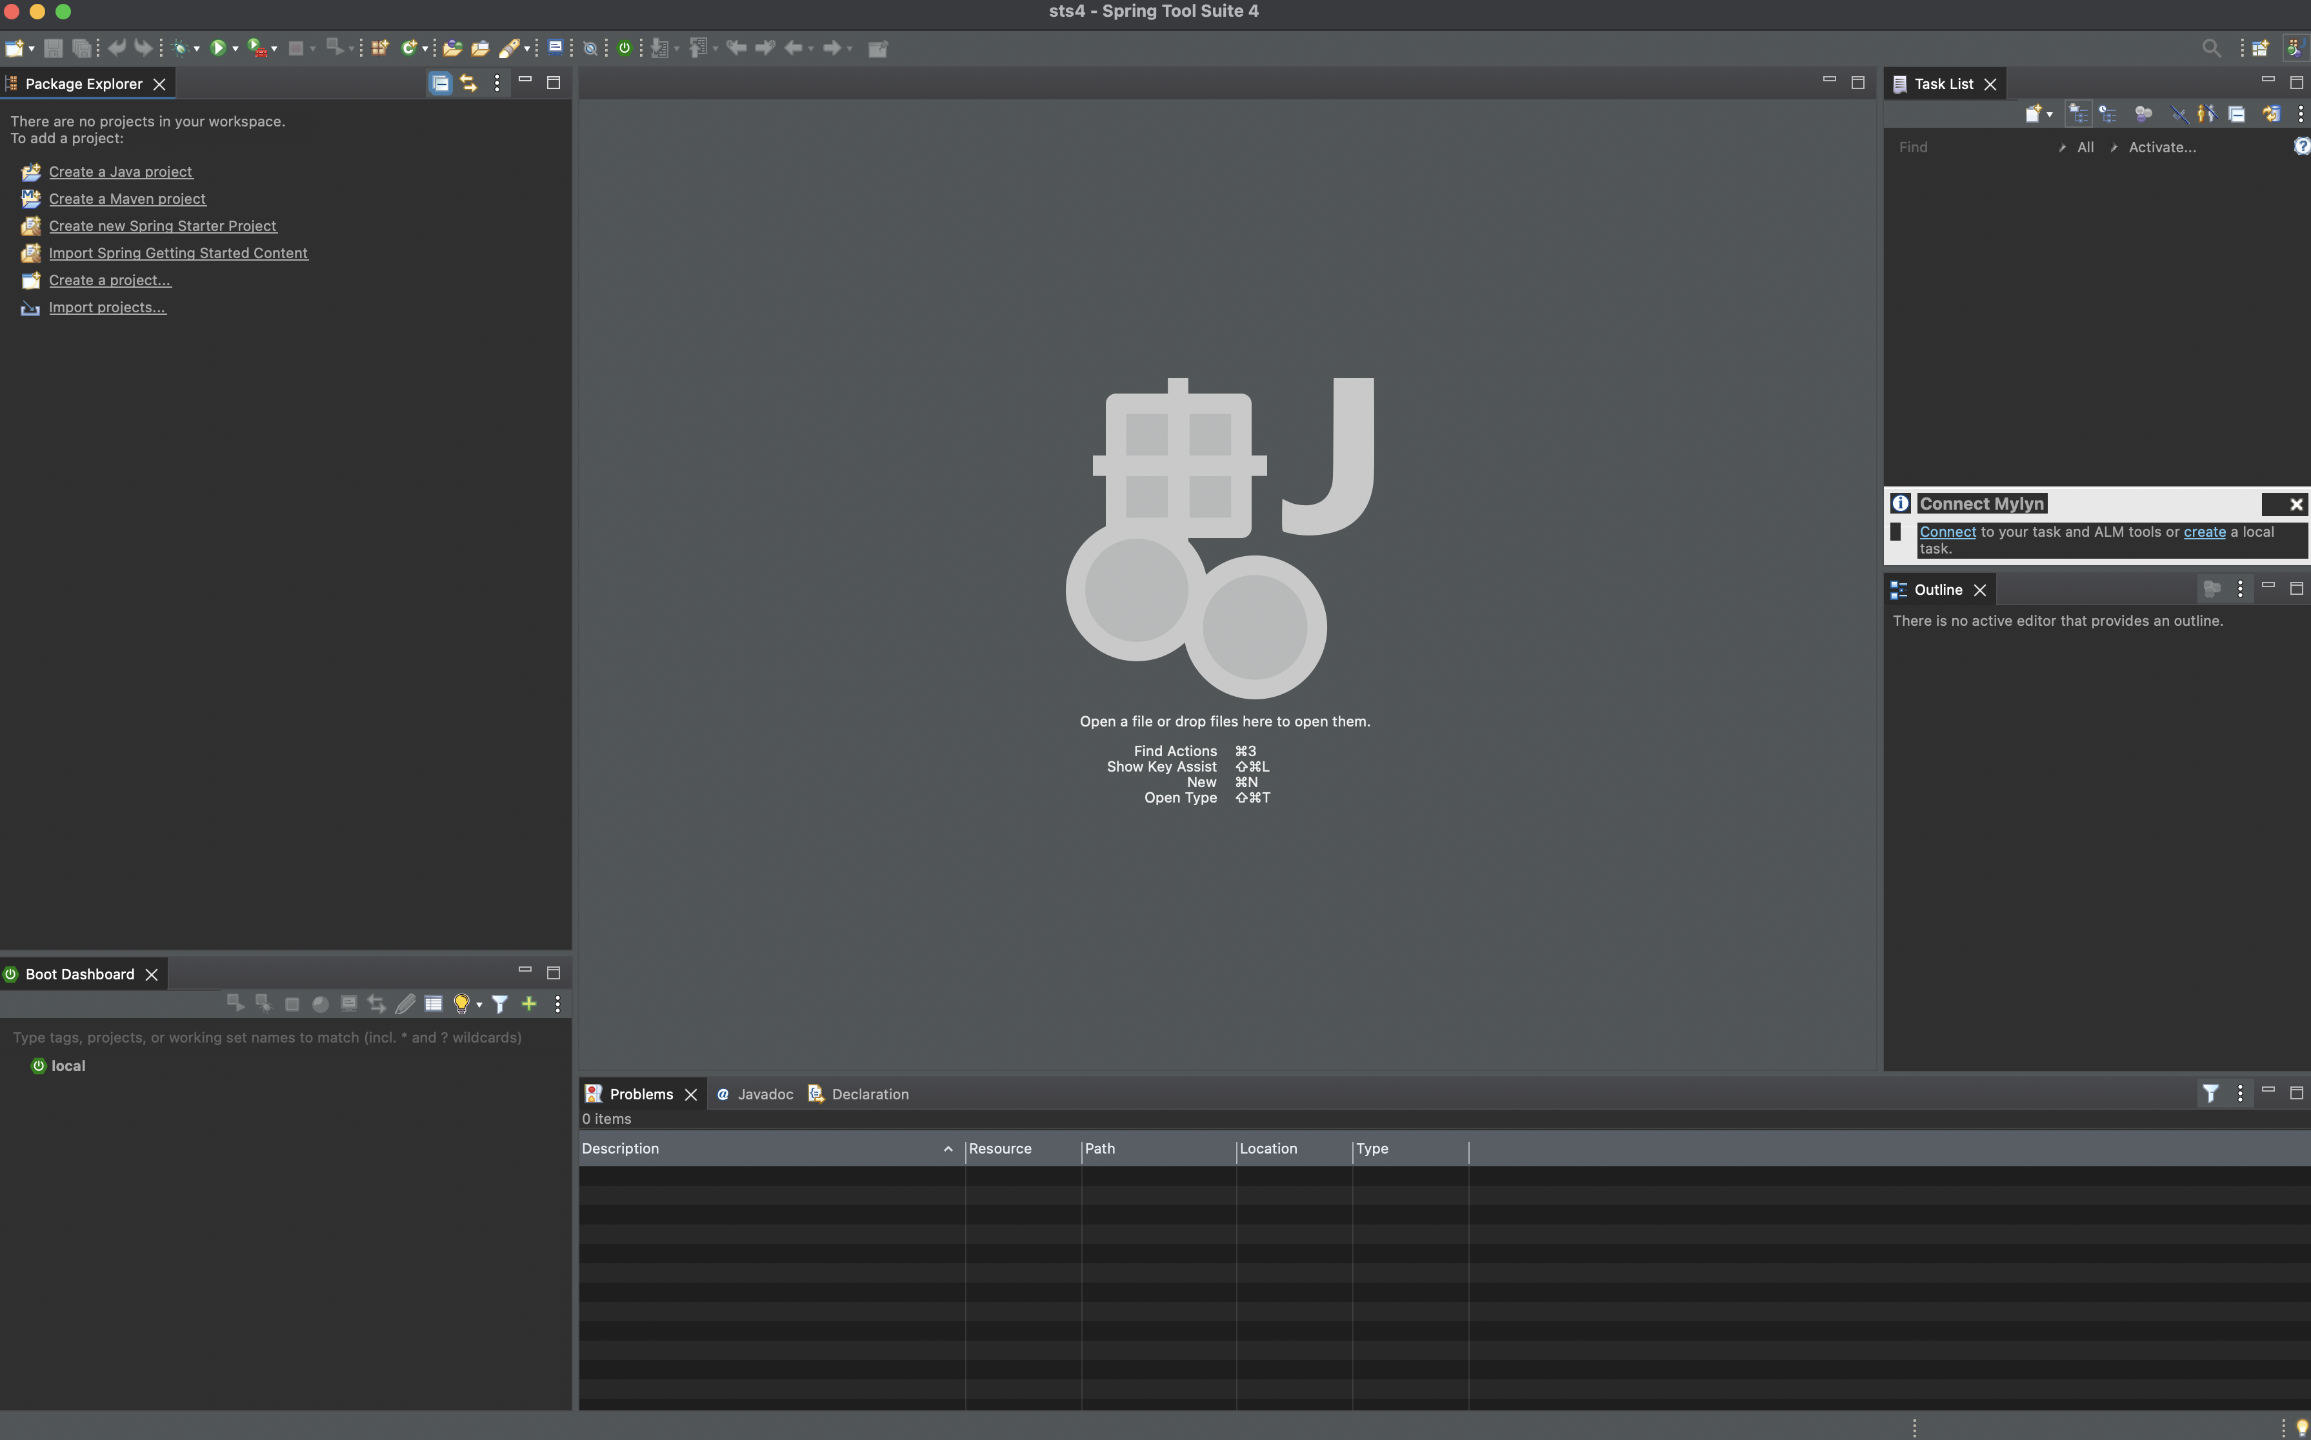The image size is (2311, 1440).
Task: Click Create new Spring Starter Project link
Action: tap(162, 226)
